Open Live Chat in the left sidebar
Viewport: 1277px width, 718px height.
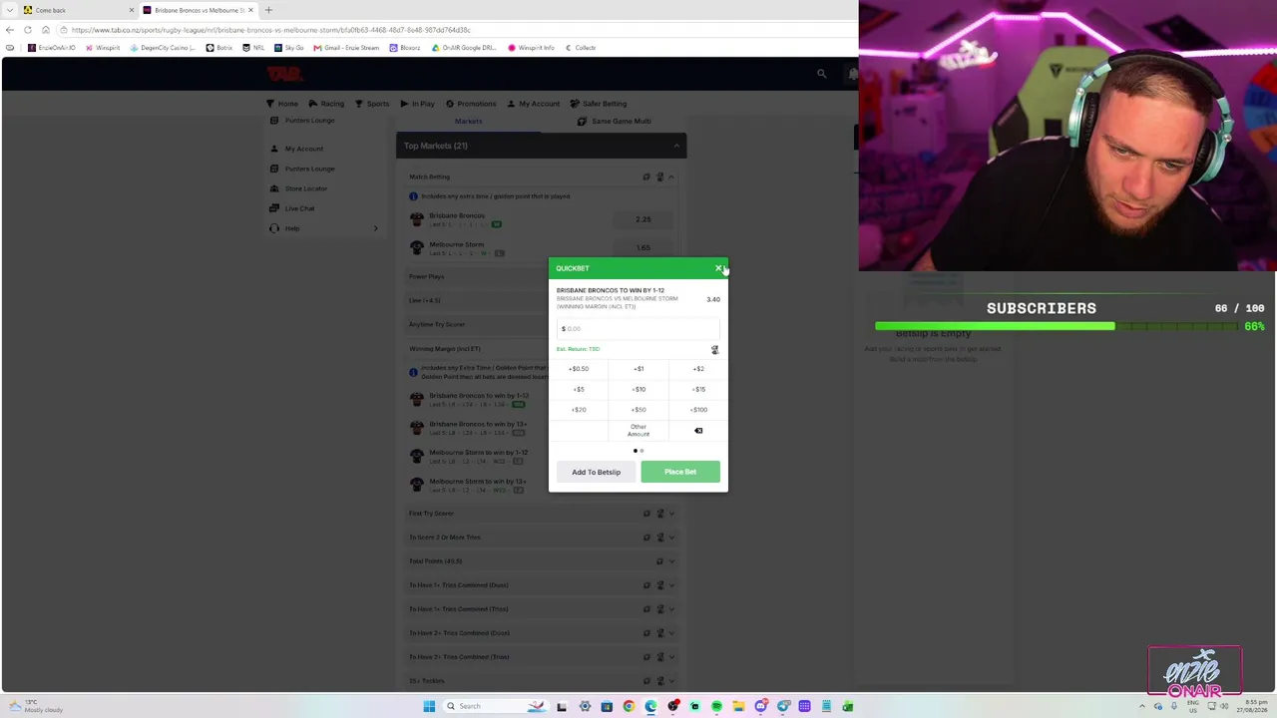point(299,208)
